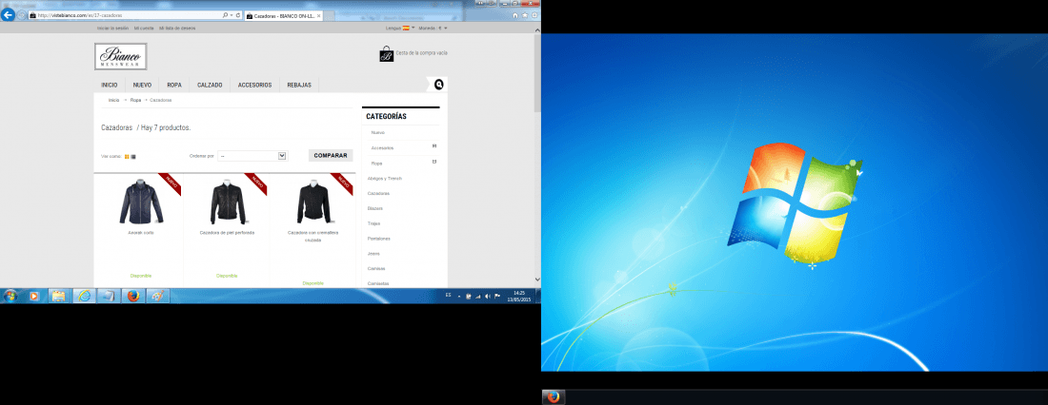Open the Cazadora de piel perforada thumbnail
Viewport: 1048px width, 405px height.
(228, 202)
